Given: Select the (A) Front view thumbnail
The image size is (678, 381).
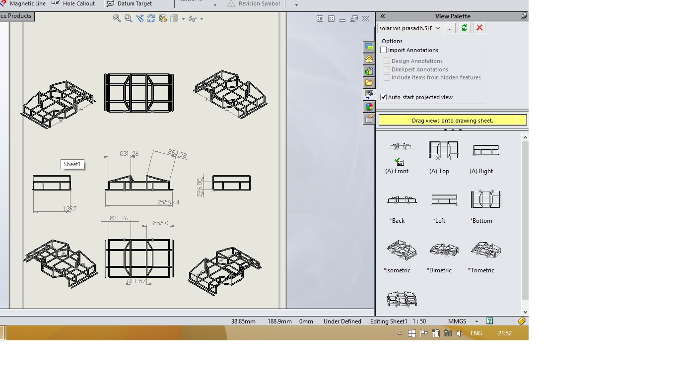Looking at the screenshot, I should coord(401,147).
